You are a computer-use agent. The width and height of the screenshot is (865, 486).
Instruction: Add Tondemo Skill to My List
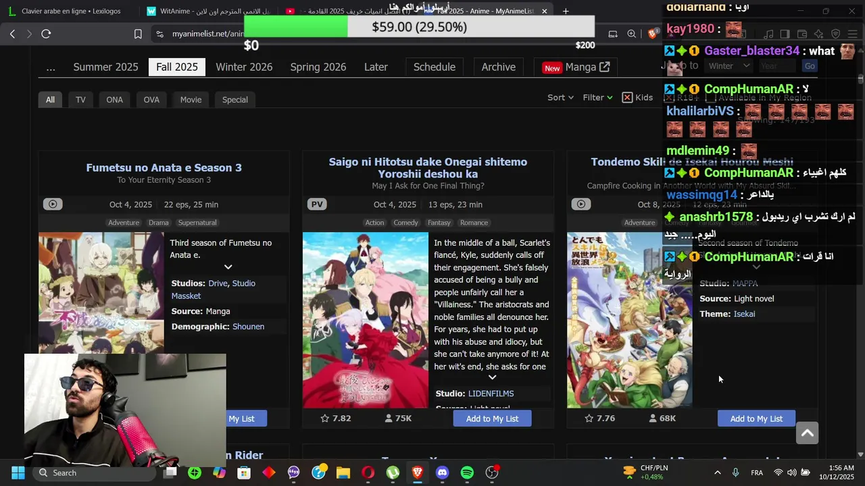pos(756,418)
